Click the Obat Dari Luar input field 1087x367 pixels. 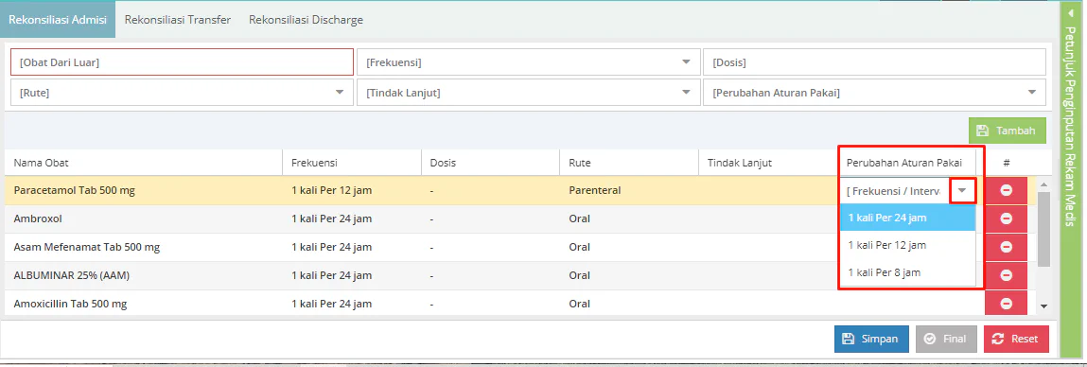coord(182,62)
